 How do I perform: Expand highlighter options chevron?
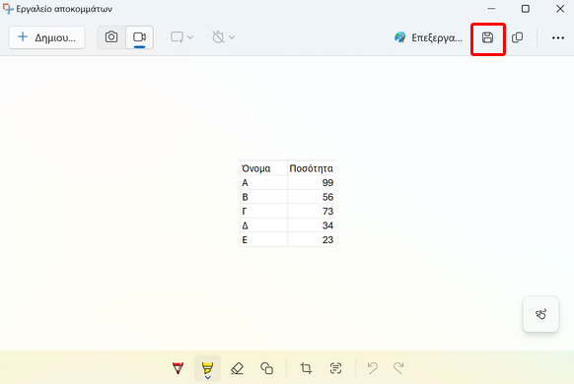pos(207,377)
